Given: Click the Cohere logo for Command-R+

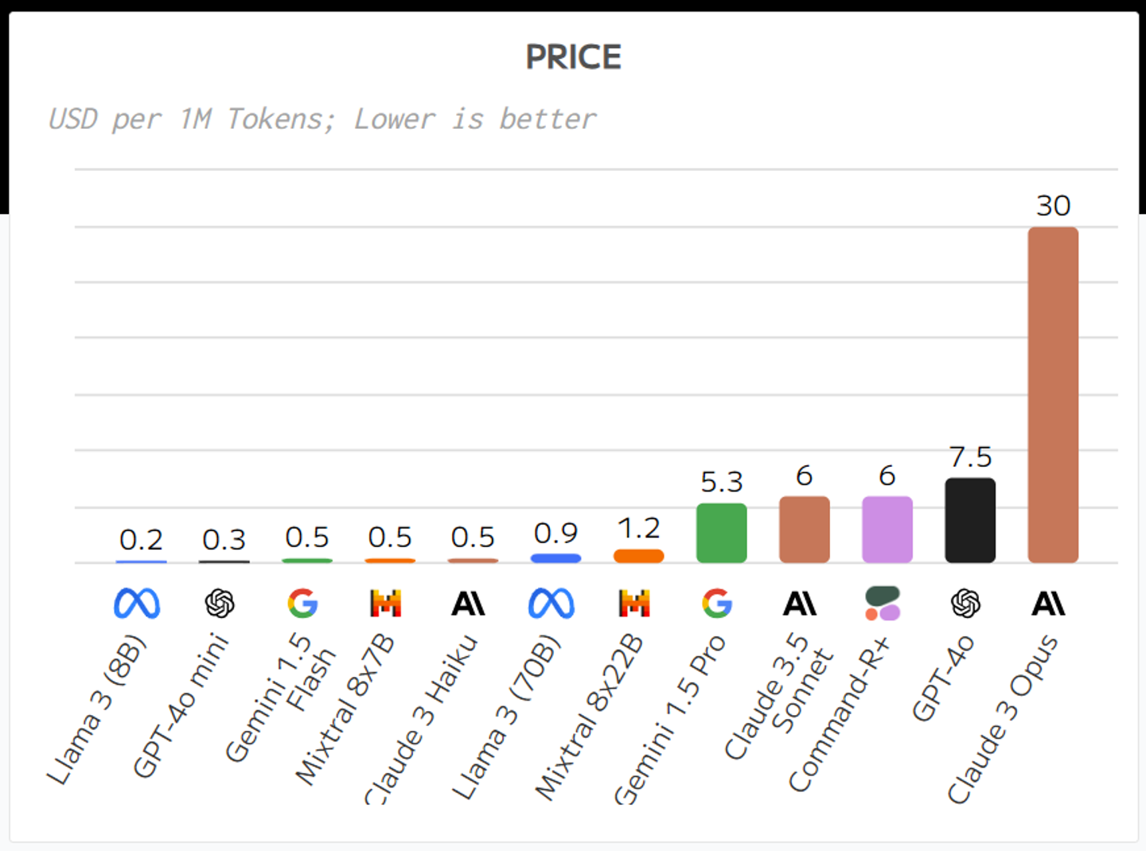Looking at the screenshot, I should tap(883, 604).
